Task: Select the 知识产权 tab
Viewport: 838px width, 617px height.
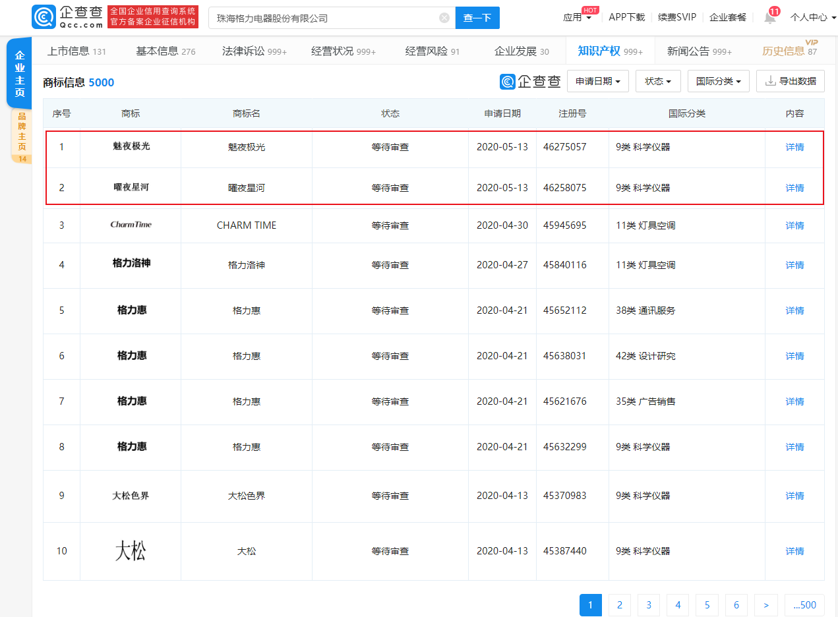Action: coord(611,51)
